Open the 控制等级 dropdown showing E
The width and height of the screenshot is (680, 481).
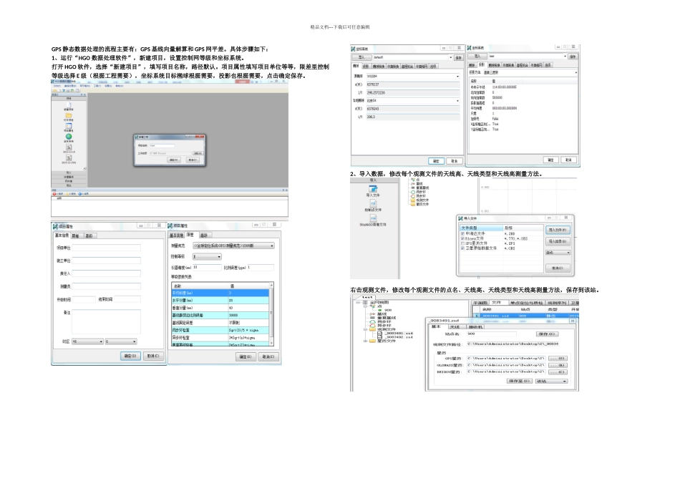coord(207,257)
